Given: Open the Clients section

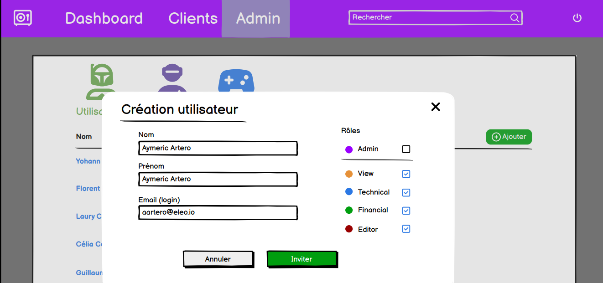Looking at the screenshot, I should (x=193, y=18).
